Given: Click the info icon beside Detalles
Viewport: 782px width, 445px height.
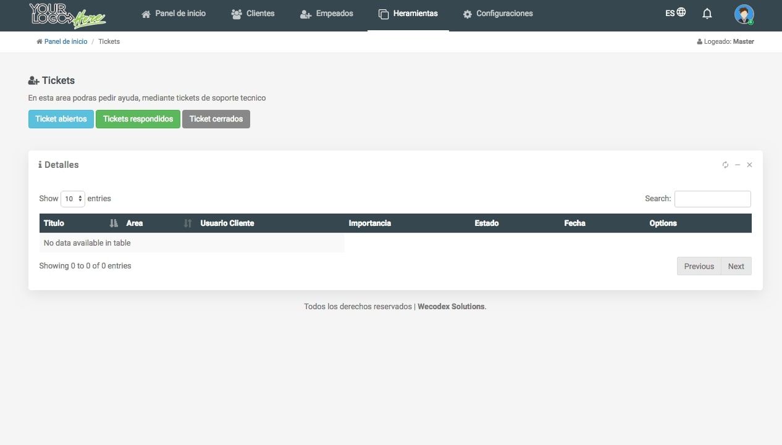Looking at the screenshot, I should click(x=40, y=165).
